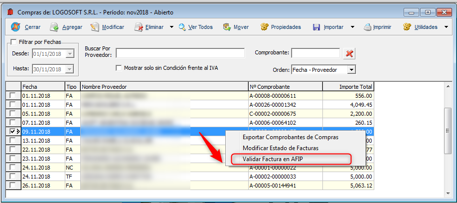Sort by Importe Total column header
Viewport: 457px width, 203px height.
[348, 87]
